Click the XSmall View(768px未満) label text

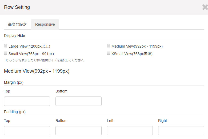[x=132, y=54]
